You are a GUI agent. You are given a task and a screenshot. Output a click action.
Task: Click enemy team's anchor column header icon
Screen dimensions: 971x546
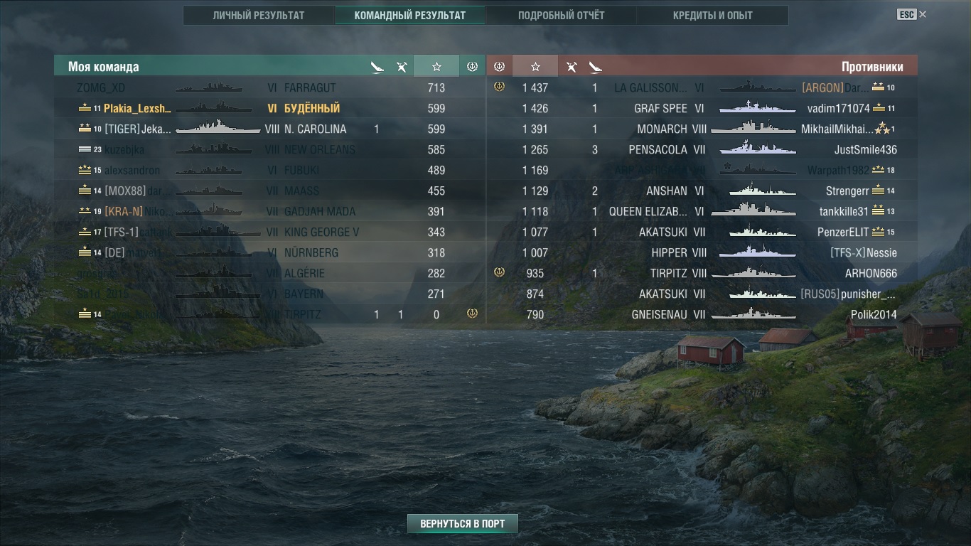[x=499, y=66]
